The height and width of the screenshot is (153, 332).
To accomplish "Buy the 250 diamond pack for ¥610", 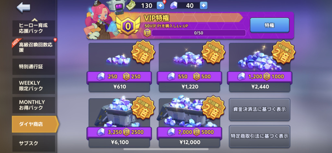I will tap(119, 67).
